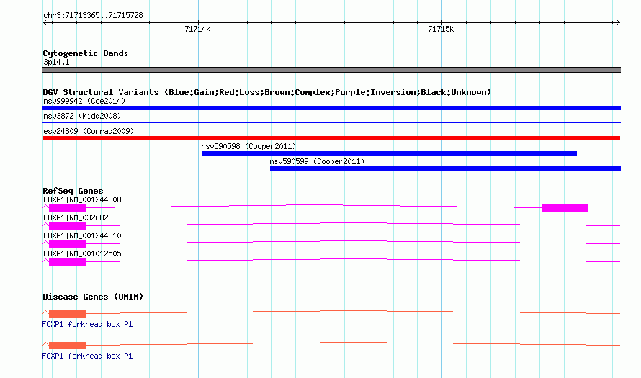Select the exon block of FOXP1|NM_032682
This screenshot has height=378, width=641.
click(x=68, y=226)
